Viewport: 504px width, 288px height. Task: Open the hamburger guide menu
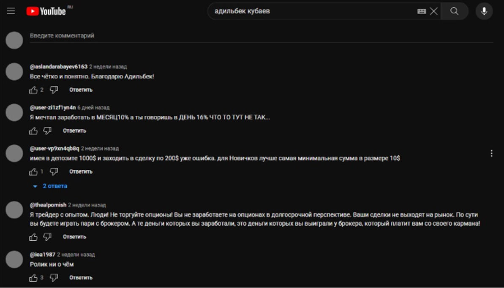(x=11, y=11)
